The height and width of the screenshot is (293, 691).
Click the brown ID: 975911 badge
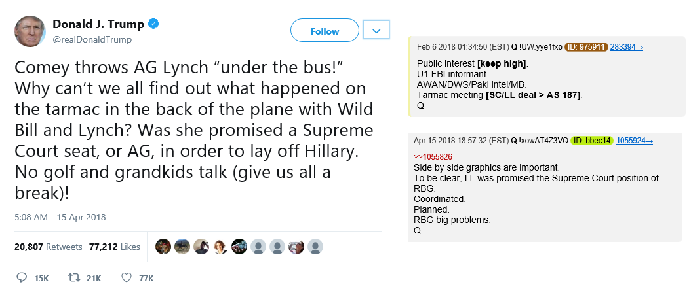[x=586, y=47]
